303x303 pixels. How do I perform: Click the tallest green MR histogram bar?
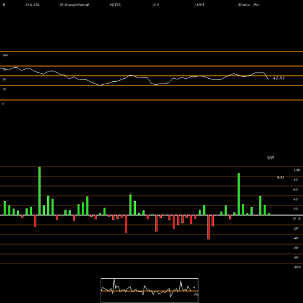pyautogui.click(x=39, y=191)
